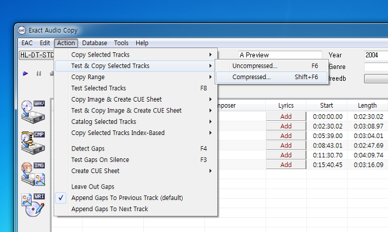
Task: Toggle Append Gaps To Previous Track (default)
Action: 136,197
